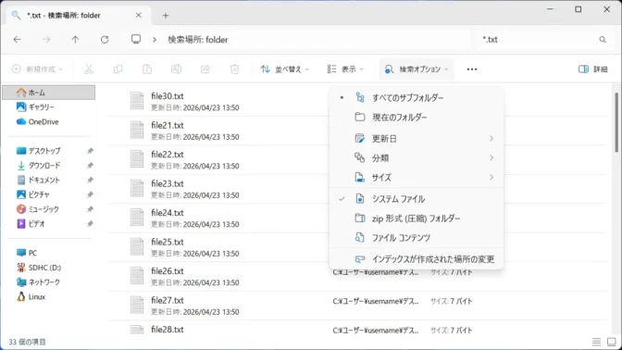Screen dimensions: 622x350
Task: Uncheck システム ファイル option
Action: click(x=417, y=199)
